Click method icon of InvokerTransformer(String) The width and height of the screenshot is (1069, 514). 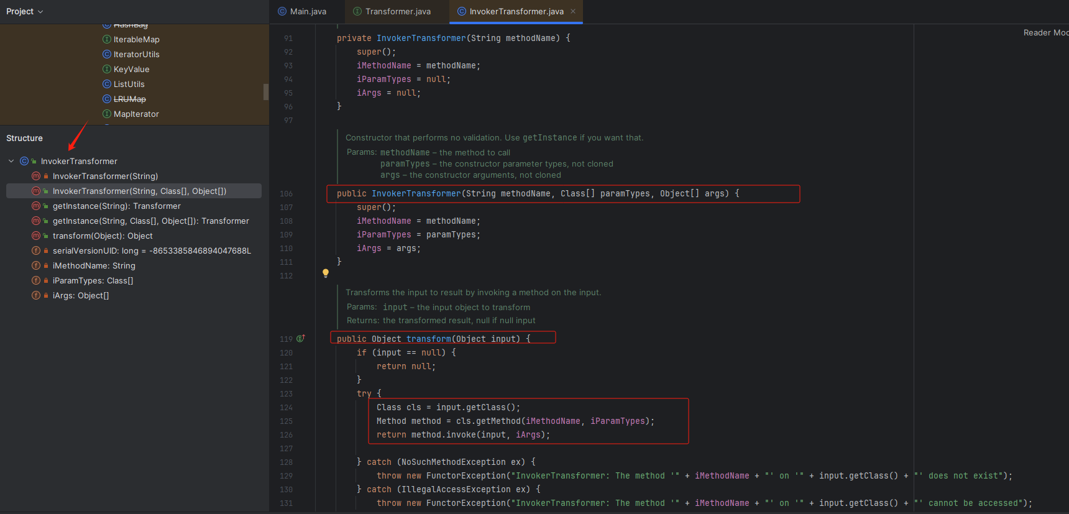[36, 176]
